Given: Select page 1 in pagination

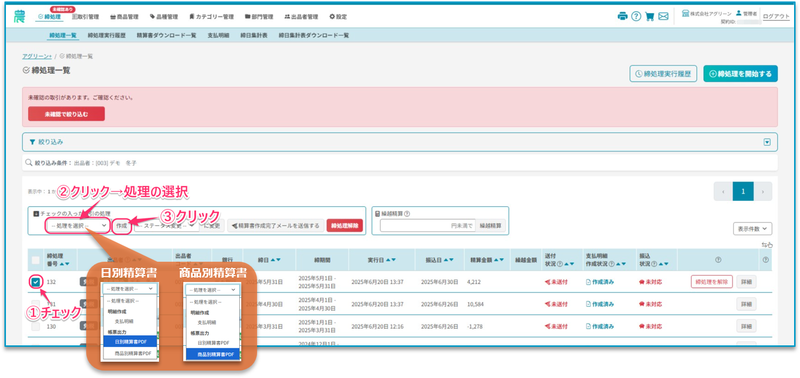Looking at the screenshot, I should click(743, 191).
